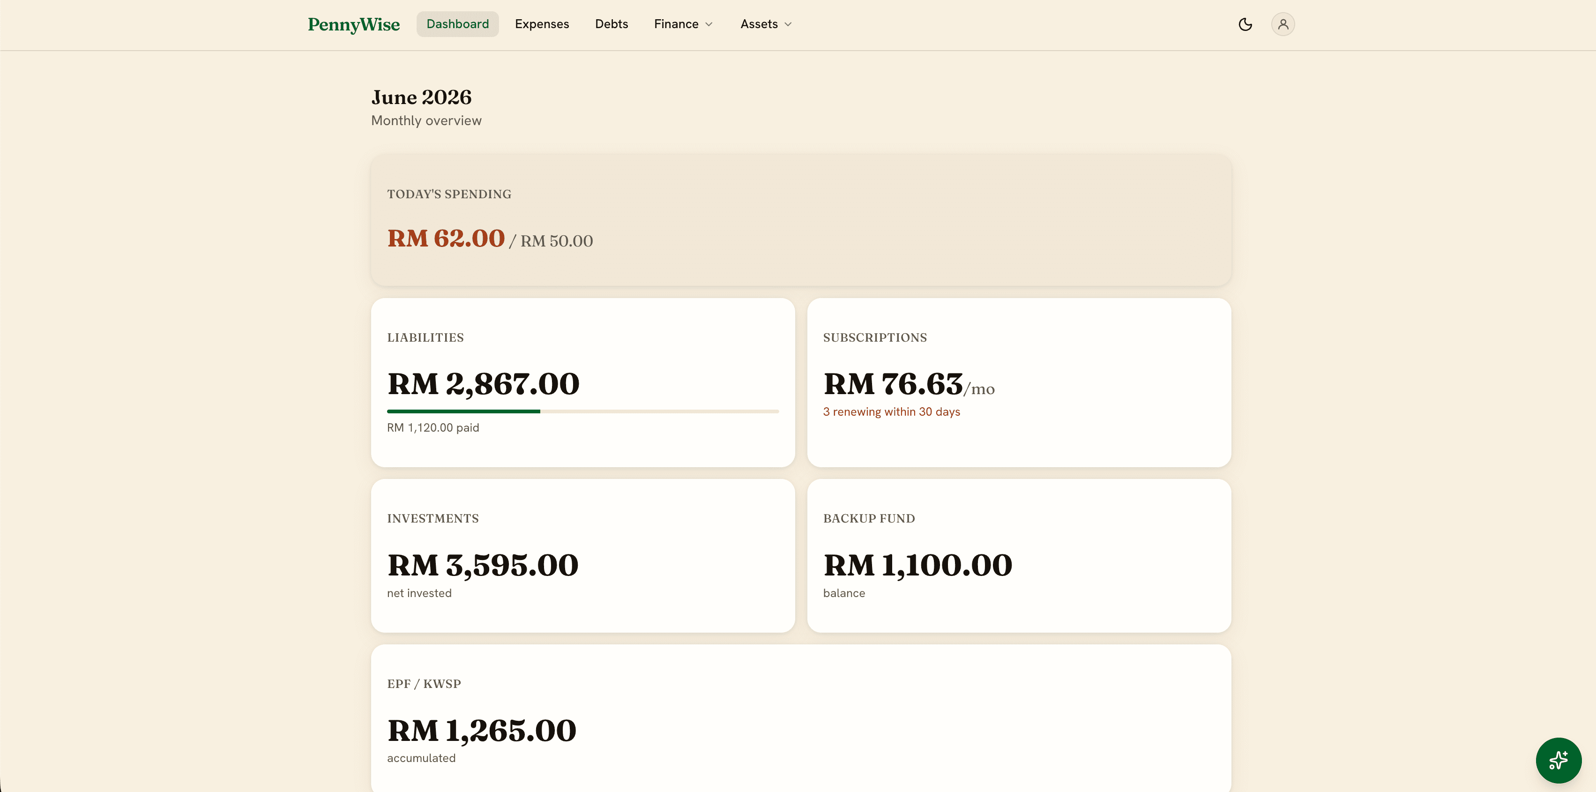Select the RM 62.00 spending amount

(446, 238)
